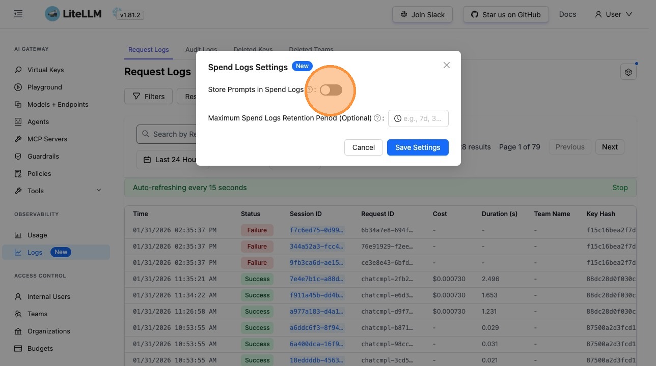Open session 9fb3ca6d-ae15 link
Screen dimensions: 656x366
(x=317, y=263)
